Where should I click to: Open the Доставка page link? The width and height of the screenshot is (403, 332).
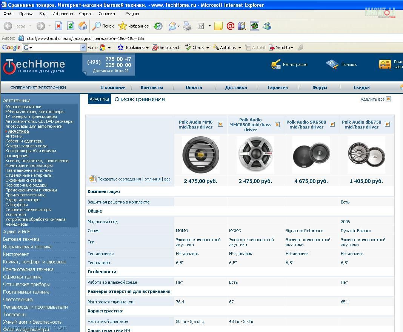(236, 87)
